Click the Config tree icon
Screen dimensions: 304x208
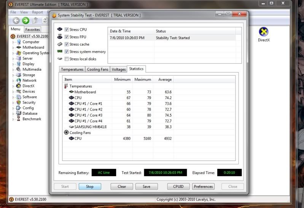click(x=19, y=108)
